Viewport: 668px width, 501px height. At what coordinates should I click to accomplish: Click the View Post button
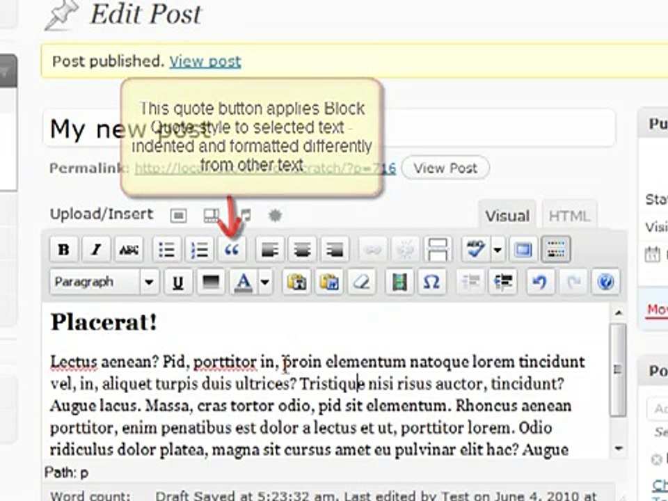pos(445,168)
